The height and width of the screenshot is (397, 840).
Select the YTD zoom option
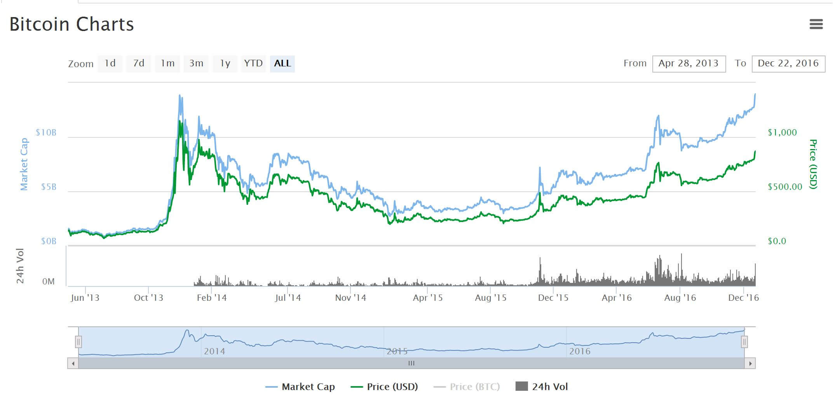tap(253, 63)
